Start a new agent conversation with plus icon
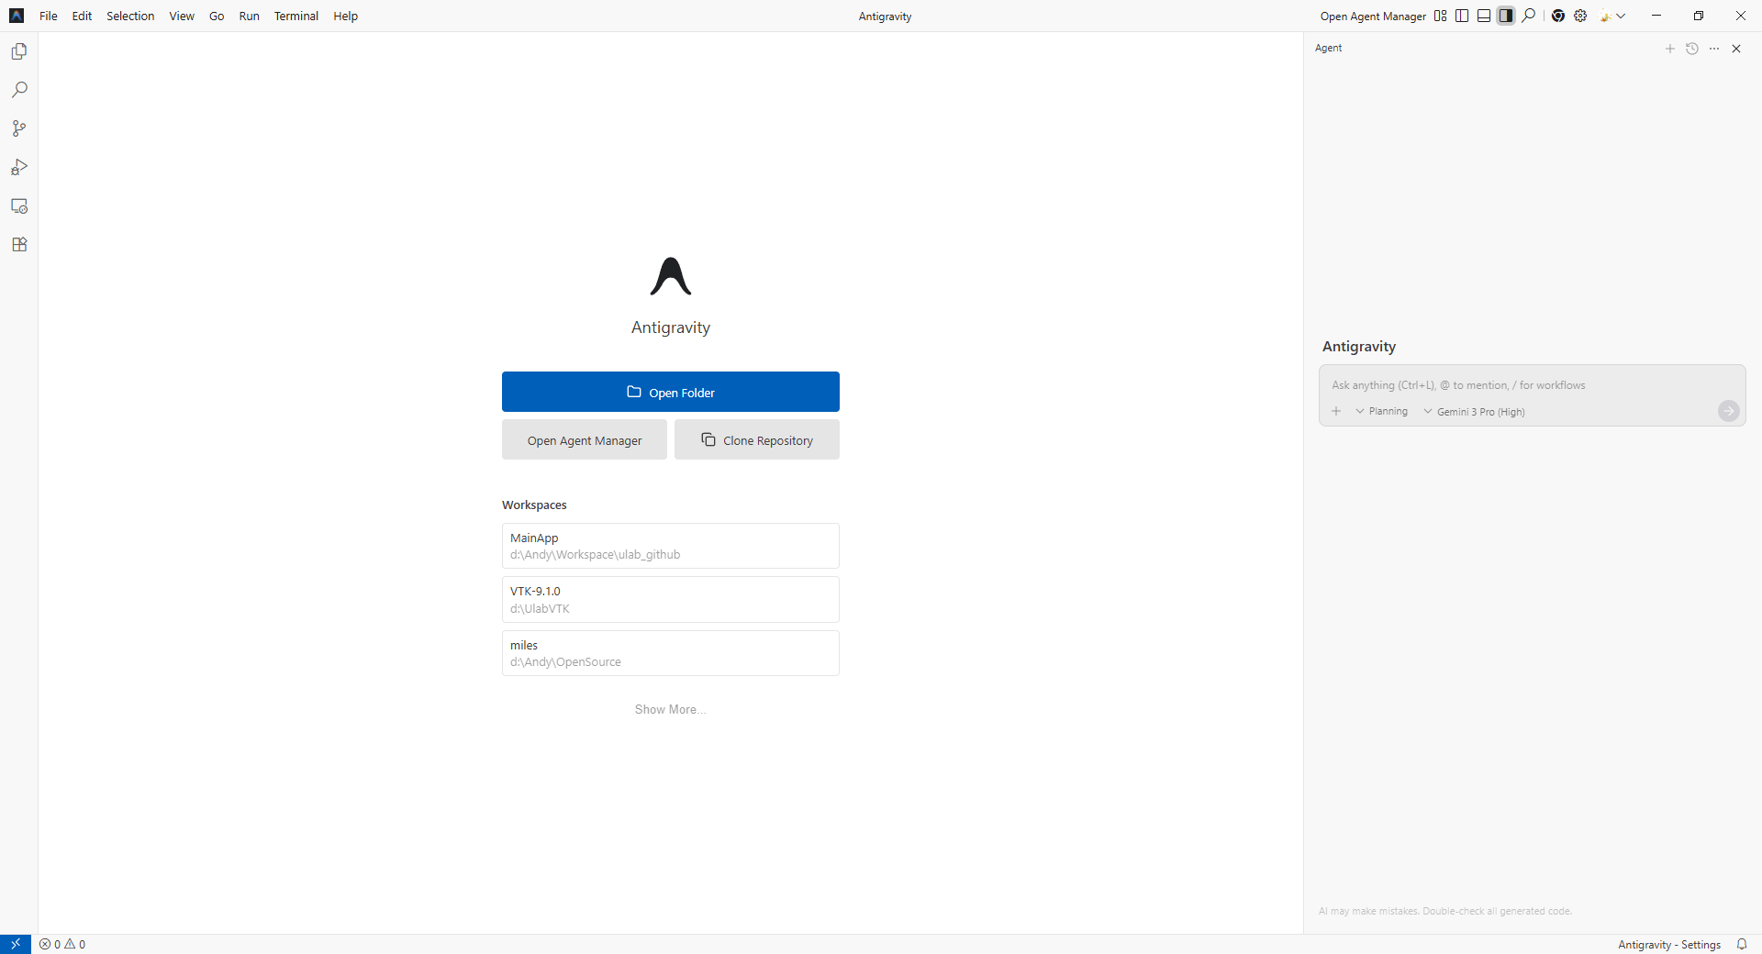The image size is (1762, 954). pyautogui.click(x=1670, y=49)
